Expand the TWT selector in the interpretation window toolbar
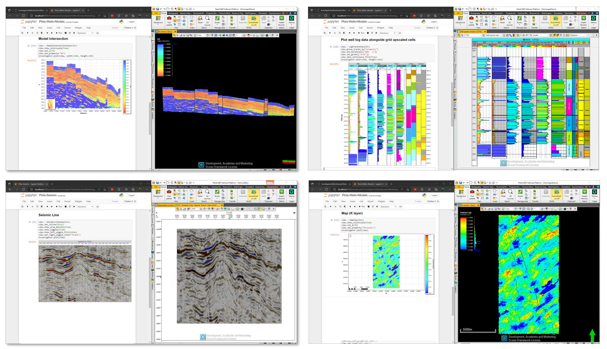Viewport: 607px width, 349px height. 195,209
